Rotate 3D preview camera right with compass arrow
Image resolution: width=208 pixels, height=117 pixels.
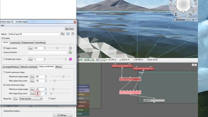point(191,4)
